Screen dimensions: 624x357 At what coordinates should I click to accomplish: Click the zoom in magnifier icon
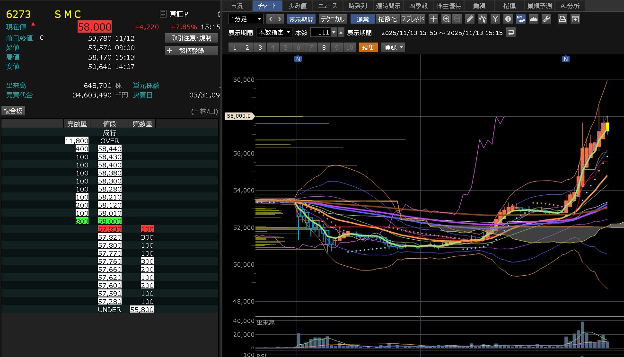[x=446, y=19]
